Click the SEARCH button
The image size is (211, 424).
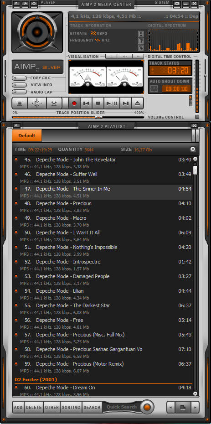[92, 407]
